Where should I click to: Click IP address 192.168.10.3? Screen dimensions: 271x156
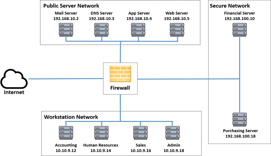click(x=102, y=18)
